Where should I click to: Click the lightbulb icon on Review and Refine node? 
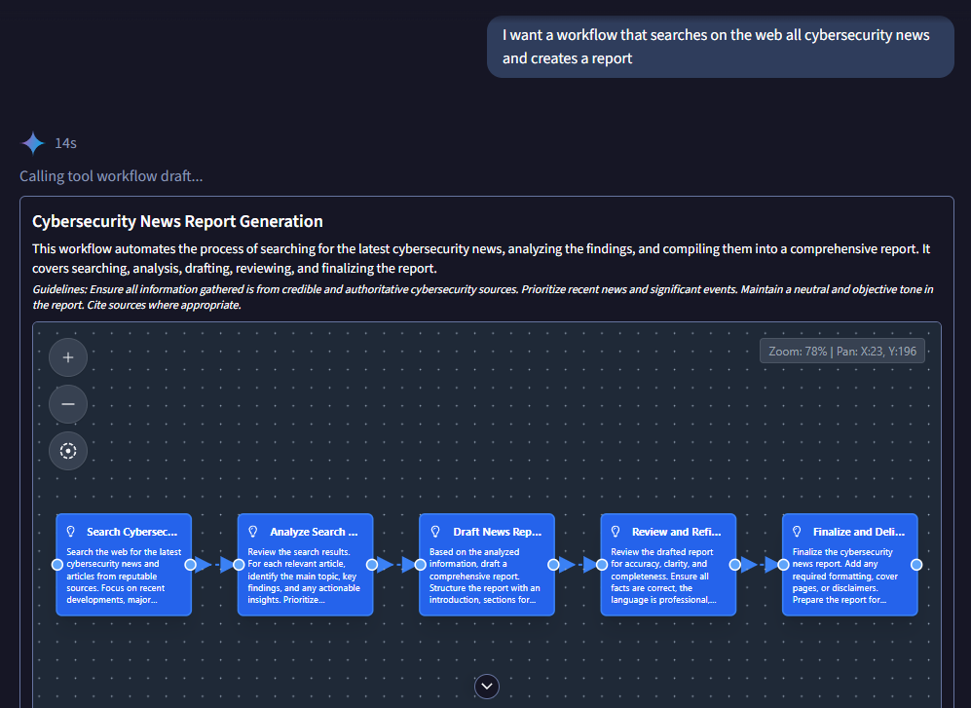[x=616, y=532]
